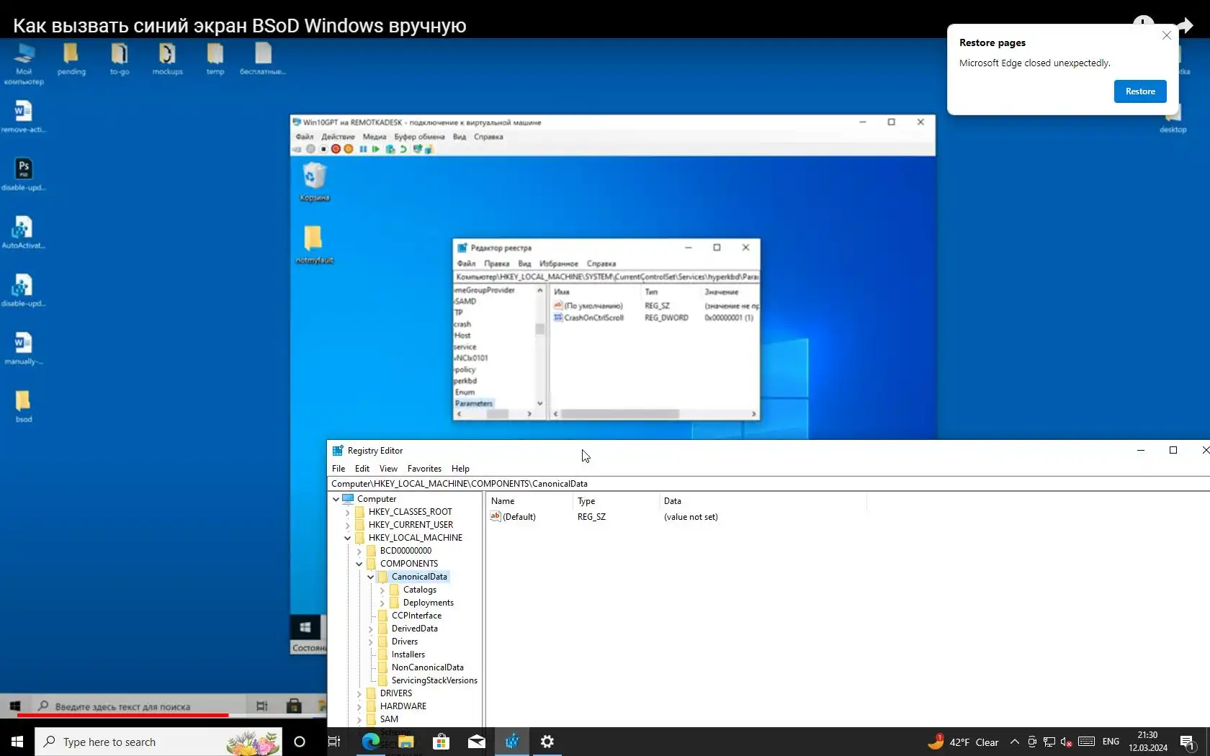
Task: Select the ServicingStackVersions key
Action: tap(434, 680)
